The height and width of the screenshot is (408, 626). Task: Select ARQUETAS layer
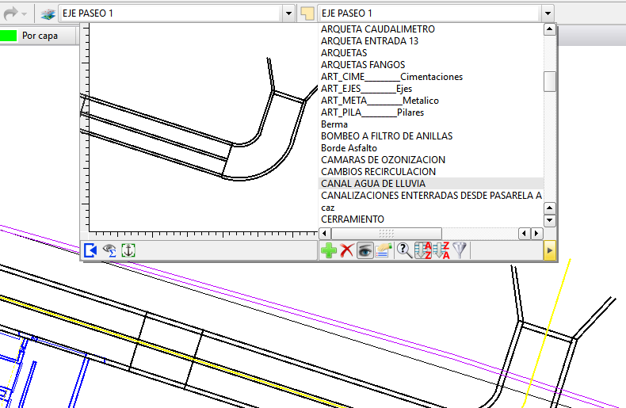[431, 53]
